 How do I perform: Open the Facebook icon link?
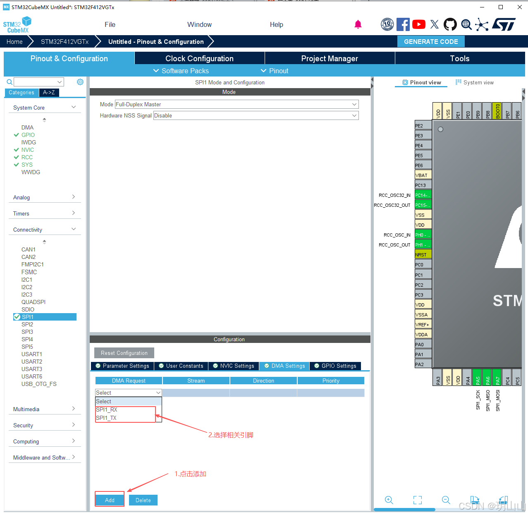tap(403, 24)
